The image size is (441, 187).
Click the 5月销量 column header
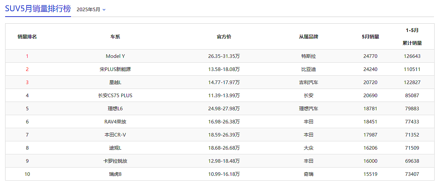(x=370, y=37)
